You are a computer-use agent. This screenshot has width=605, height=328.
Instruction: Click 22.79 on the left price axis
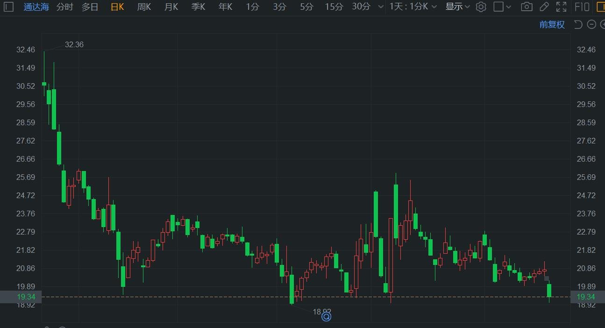[26, 232]
